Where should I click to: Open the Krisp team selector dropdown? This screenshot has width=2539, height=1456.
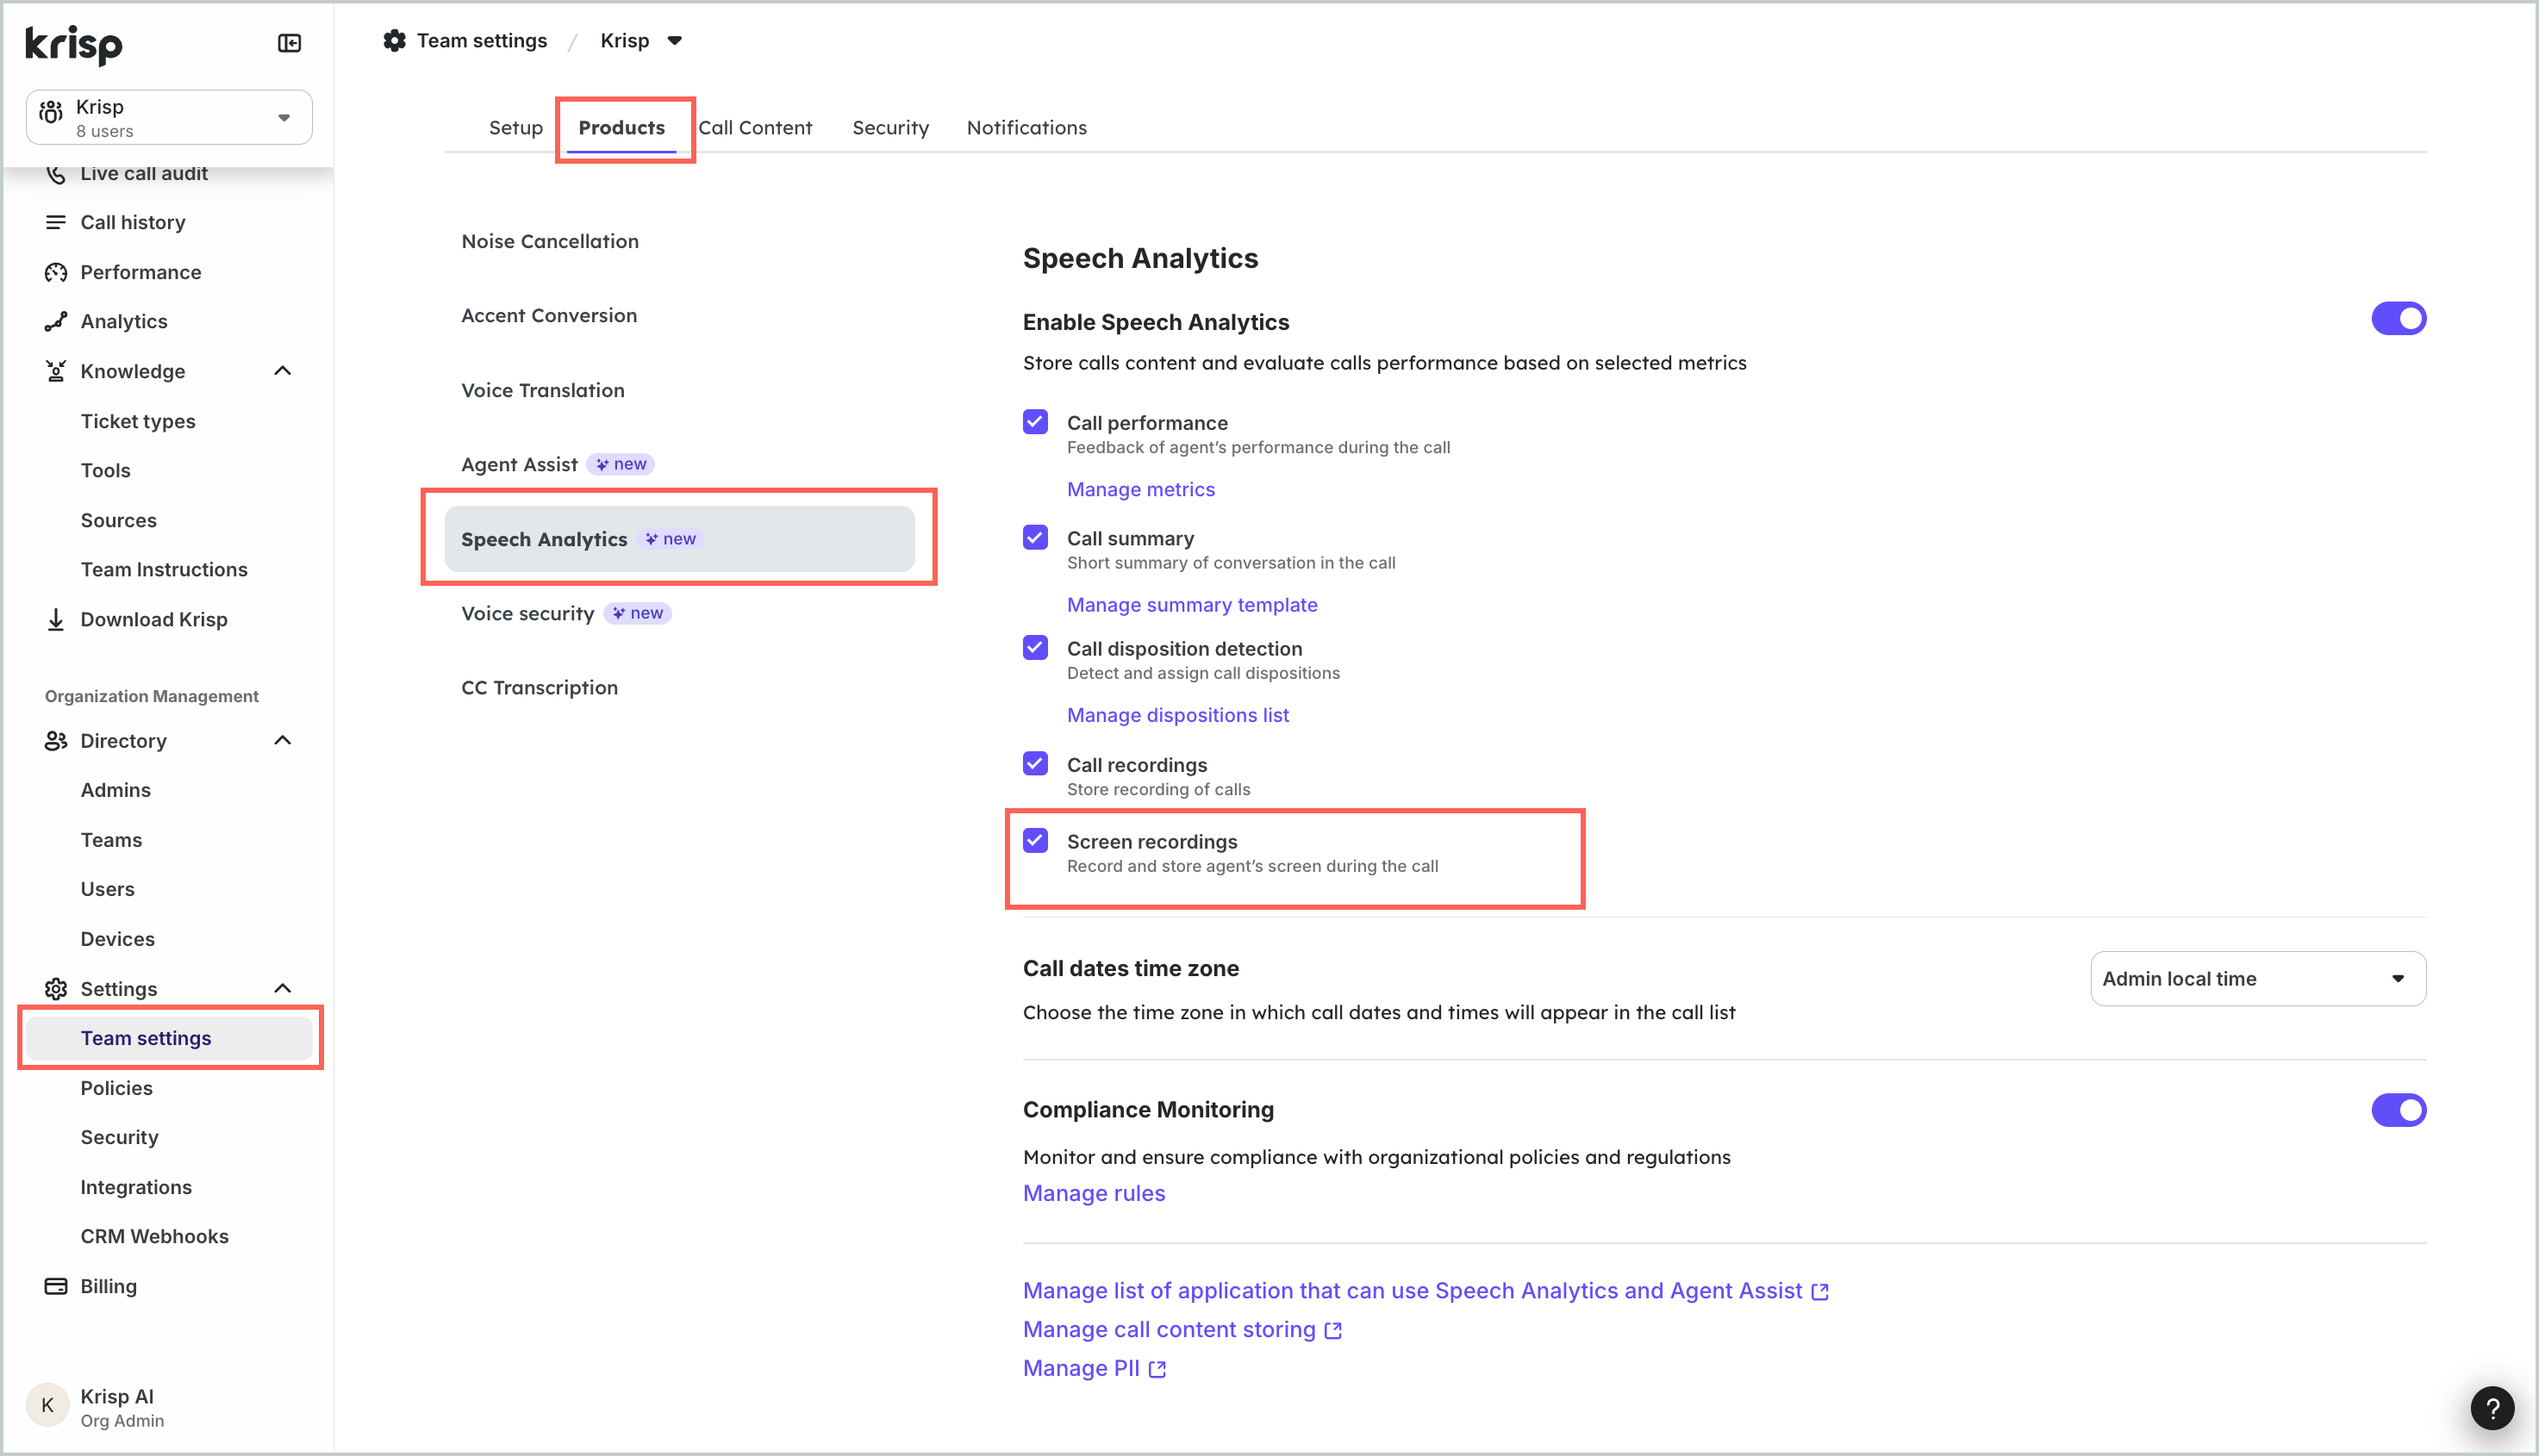coord(169,117)
